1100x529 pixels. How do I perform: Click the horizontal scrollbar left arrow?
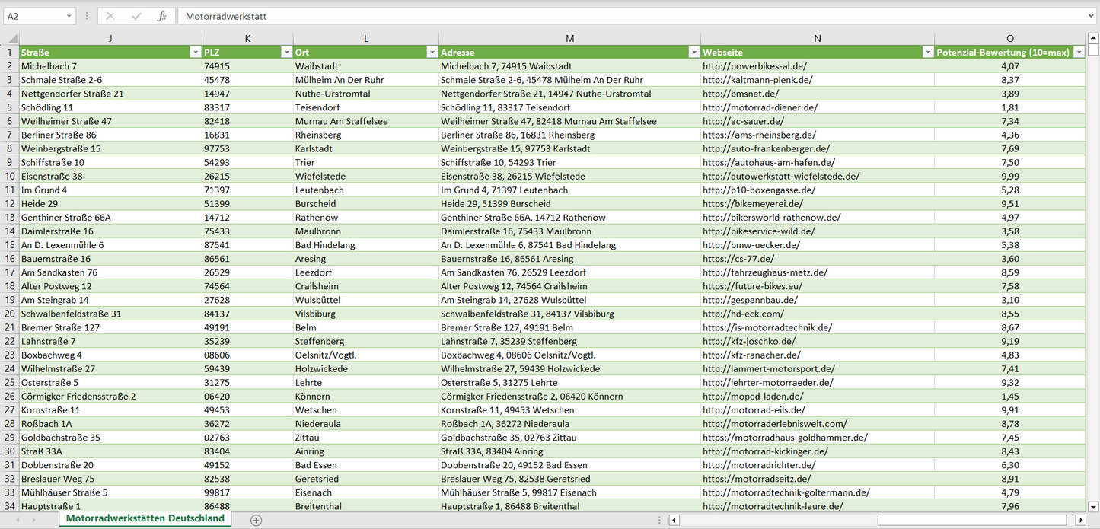click(x=674, y=520)
